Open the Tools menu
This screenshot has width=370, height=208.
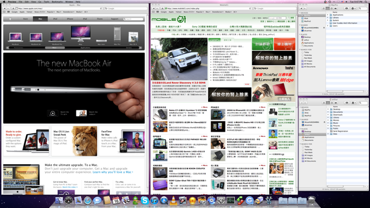point(46,2)
